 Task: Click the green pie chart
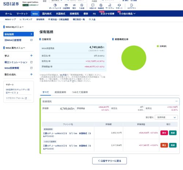[x=134, y=58]
